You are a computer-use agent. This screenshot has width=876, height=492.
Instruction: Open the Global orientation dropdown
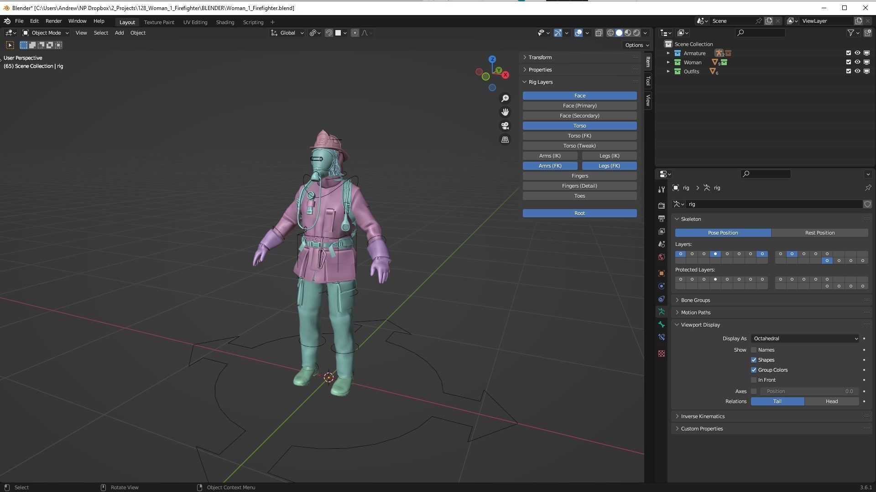coord(287,33)
